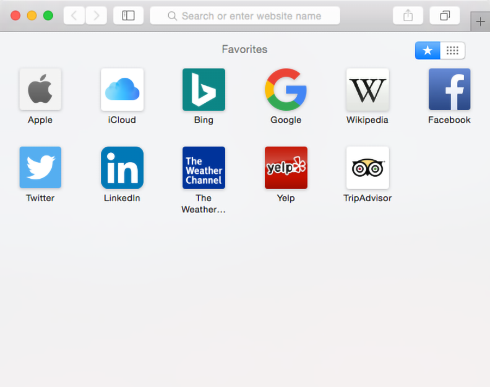Open the Twitter favorite icon

pyautogui.click(x=40, y=167)
